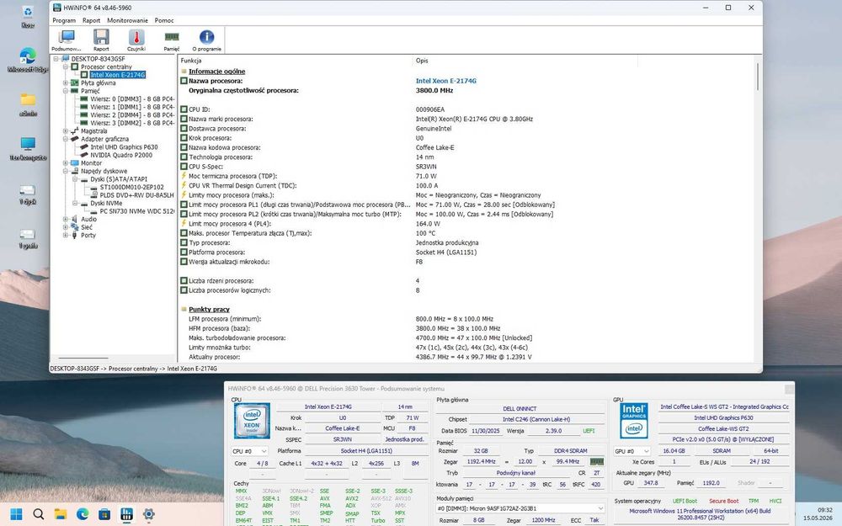This screenshot has width=842, height=526.
Task: Open the Program menu
Action: tap(64, 20)
